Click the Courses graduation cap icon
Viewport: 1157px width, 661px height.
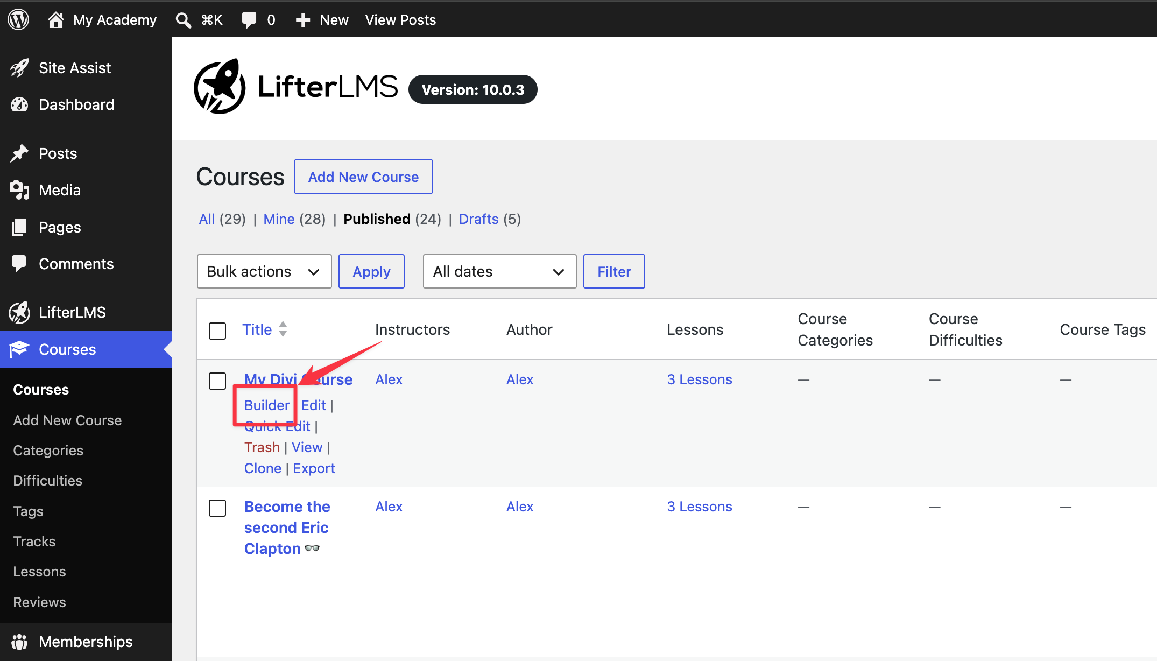[x=19, y=349]
